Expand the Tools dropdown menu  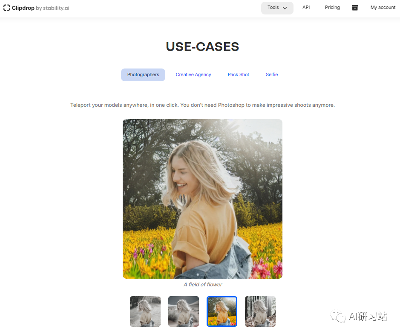coord(277,8)
